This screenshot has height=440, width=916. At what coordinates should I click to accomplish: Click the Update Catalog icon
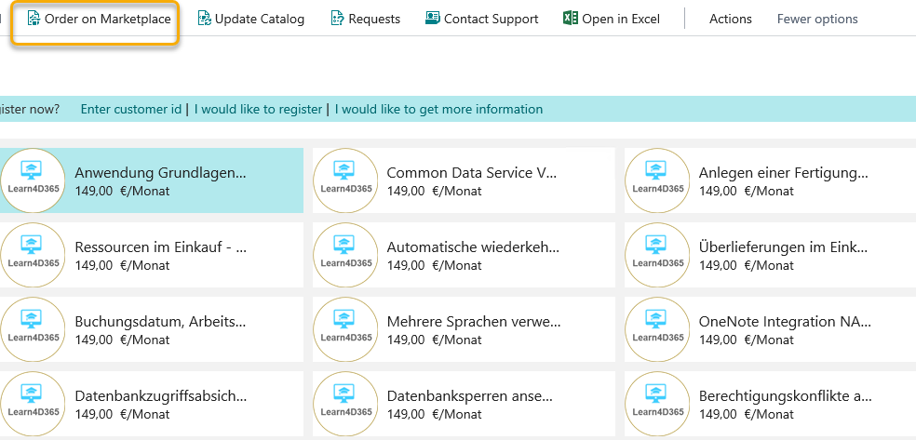pos(204,19)
